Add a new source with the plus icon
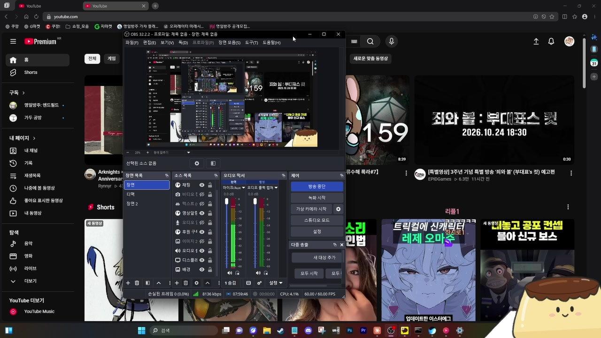 pos(177,283)
